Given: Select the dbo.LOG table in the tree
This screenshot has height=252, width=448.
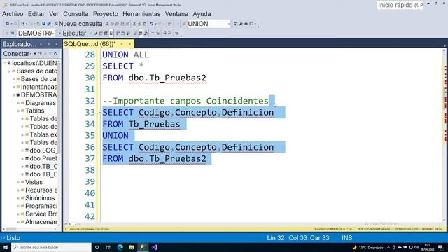Looking at the screenshot, I should click(x=43, y=150).
